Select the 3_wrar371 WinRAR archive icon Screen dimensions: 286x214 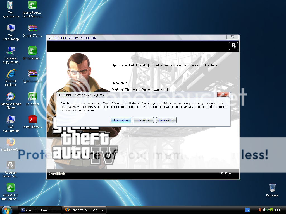click(x=32, y=28)
